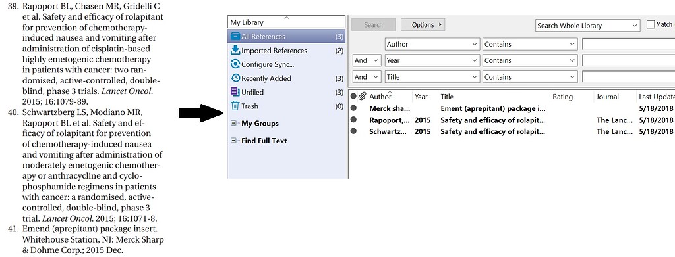Open the Title field dropdown
Image resolution: width=675 pixels, height=257 pixels.
coord(432,77)
